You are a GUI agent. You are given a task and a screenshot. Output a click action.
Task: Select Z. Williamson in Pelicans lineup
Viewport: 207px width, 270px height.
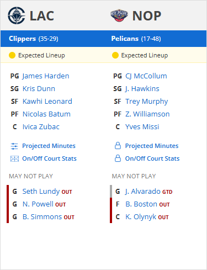pyautogui.click(x=147, y=114)
